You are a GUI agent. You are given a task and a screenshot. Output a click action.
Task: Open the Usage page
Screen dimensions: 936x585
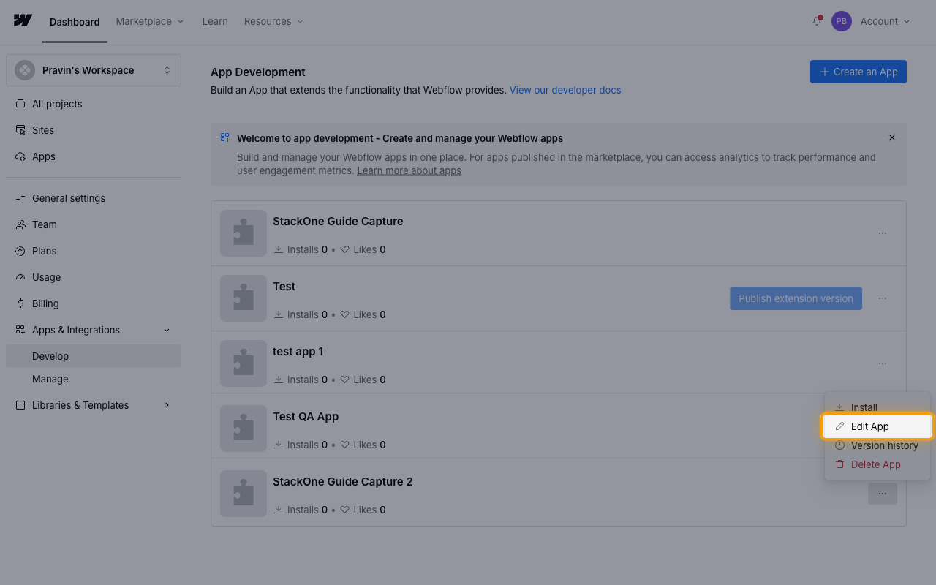point(94,277)
